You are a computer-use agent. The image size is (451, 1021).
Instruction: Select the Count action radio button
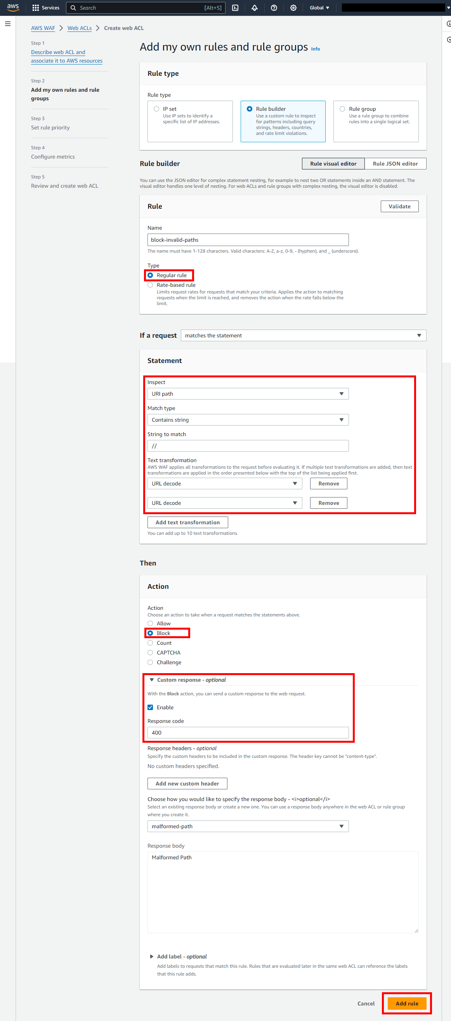click(151, 643)
